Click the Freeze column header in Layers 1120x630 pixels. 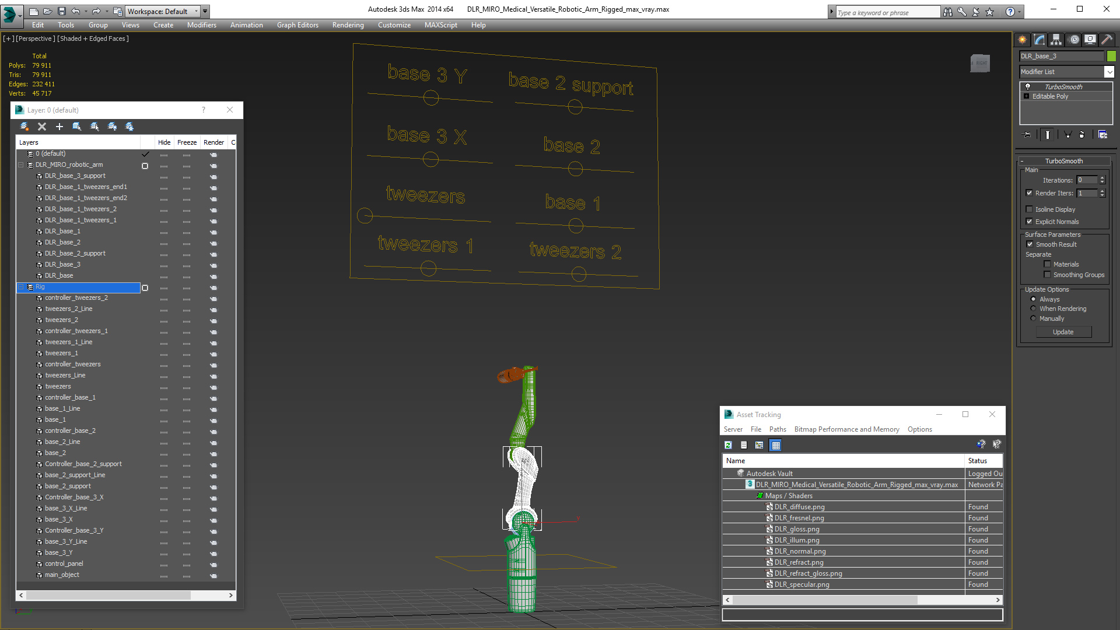(x=187, y=142)
